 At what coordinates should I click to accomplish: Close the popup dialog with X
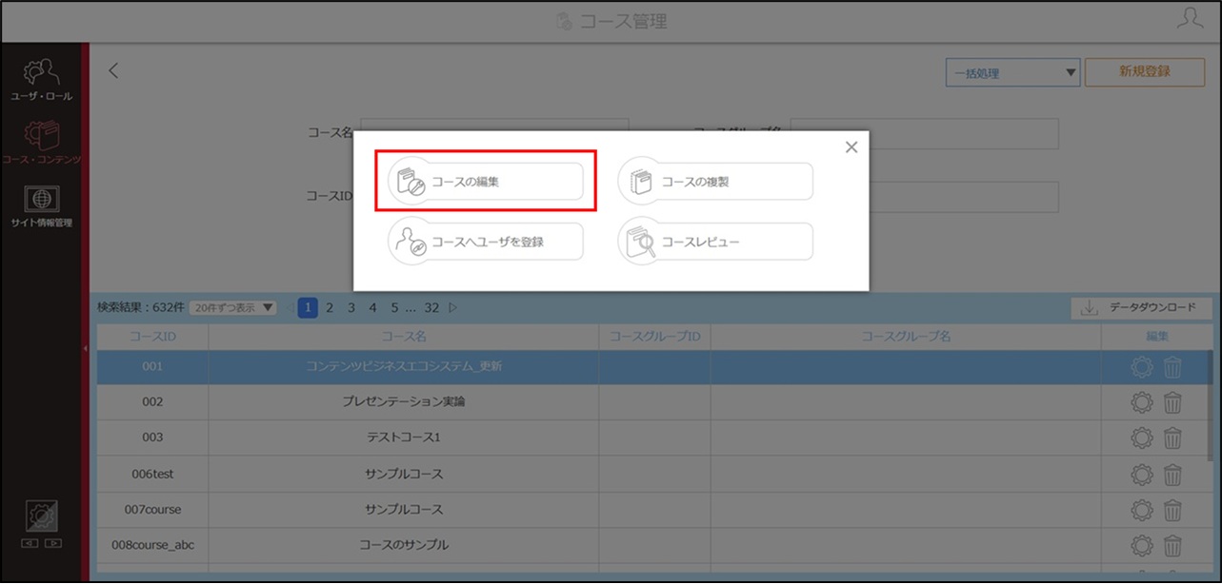coord(851,147)
